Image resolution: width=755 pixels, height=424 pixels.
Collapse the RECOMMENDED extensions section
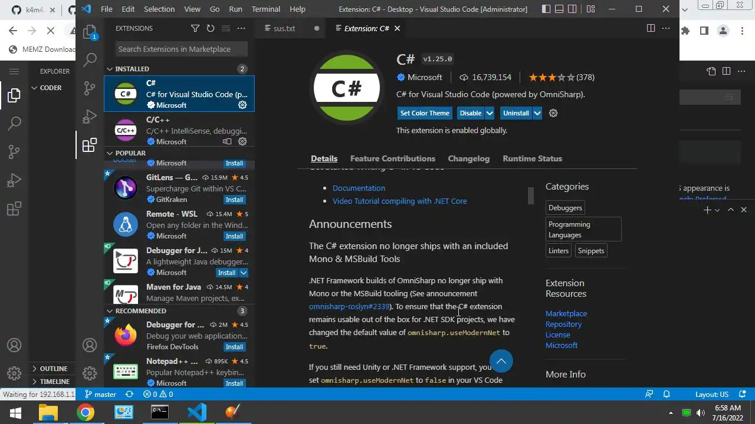pos(179,311)
